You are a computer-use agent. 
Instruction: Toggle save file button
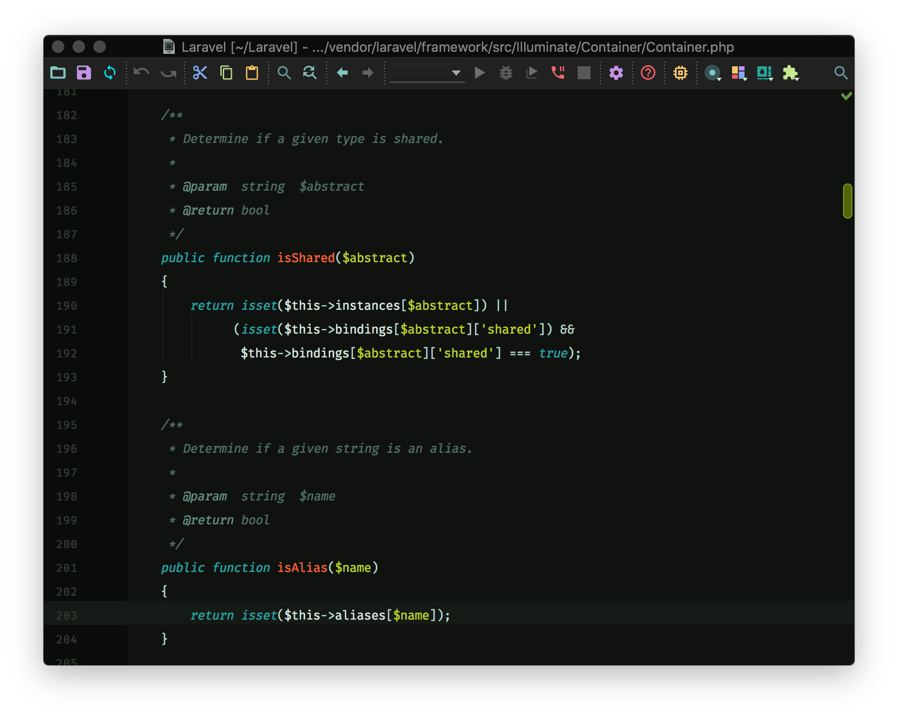pyautogui.click(x=83, y=73)
